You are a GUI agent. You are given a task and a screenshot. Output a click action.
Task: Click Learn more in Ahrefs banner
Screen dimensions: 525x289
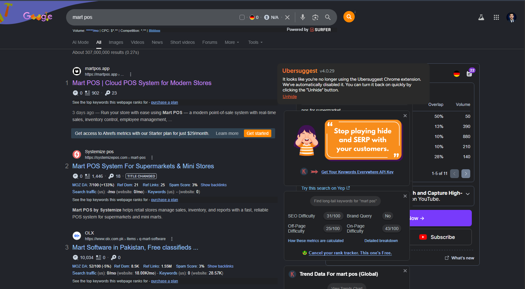227,133
